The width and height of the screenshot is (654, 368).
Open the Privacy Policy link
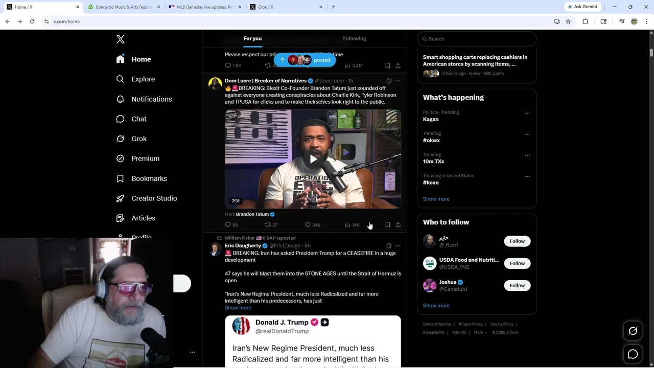click(x=471, y=324)
